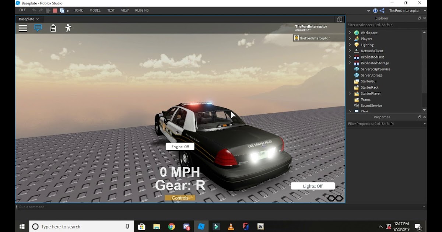This screenshot has height=232, width=442.
Task: Expand the Lighting tree node
Action: click(x=350, y=45)
